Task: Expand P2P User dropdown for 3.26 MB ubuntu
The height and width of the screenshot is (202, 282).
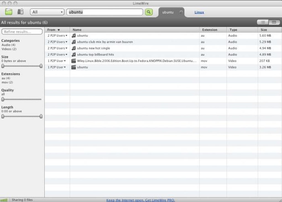Action: point(65,67)
